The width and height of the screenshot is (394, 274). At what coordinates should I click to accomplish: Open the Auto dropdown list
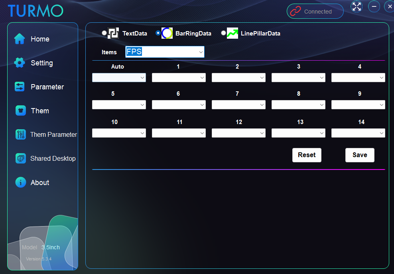pyautogui.click(x=119, y=78)
